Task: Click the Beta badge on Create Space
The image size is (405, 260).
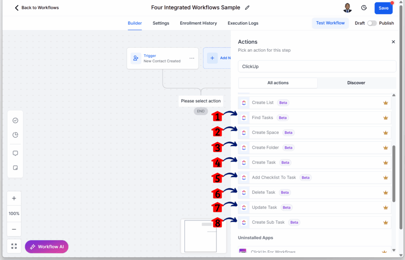Action: point(288,133)
